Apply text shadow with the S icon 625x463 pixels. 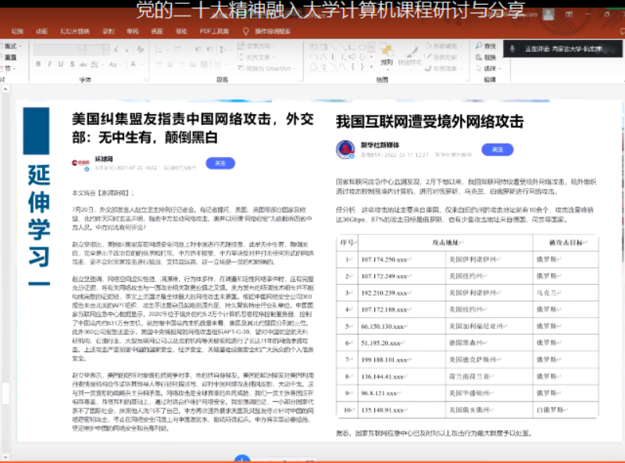click(x=71, y=64)
